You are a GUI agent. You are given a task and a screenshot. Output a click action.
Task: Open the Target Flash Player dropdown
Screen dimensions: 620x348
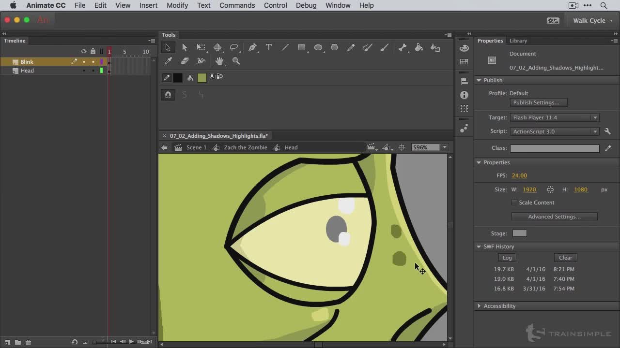(555, 117)
